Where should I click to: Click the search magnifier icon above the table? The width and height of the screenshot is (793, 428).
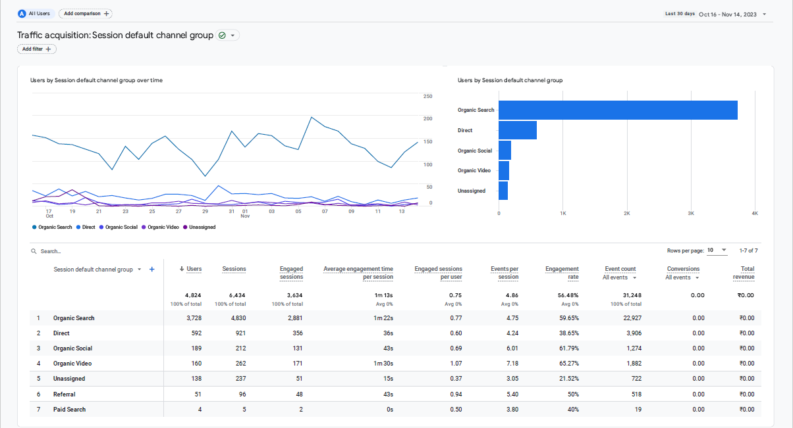point(34,251)
